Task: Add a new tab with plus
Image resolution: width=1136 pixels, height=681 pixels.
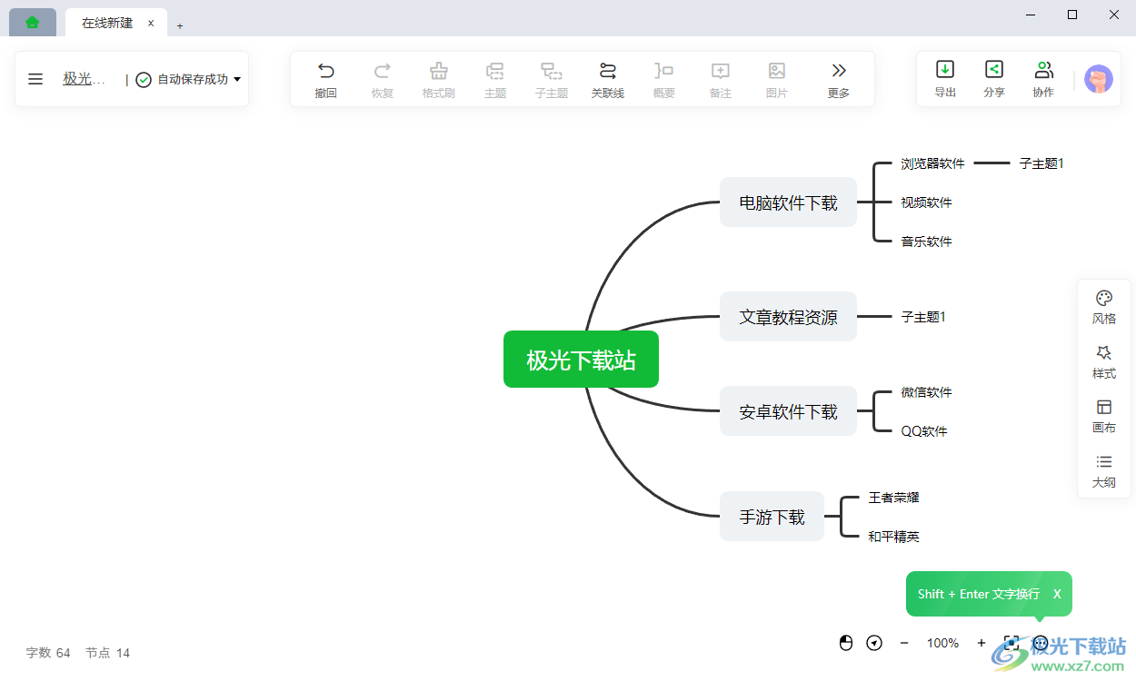Action: (180, 26)
